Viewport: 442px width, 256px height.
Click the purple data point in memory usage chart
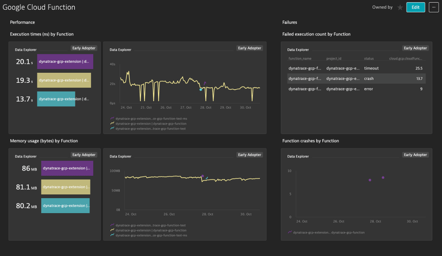click(x=203, y=176)
